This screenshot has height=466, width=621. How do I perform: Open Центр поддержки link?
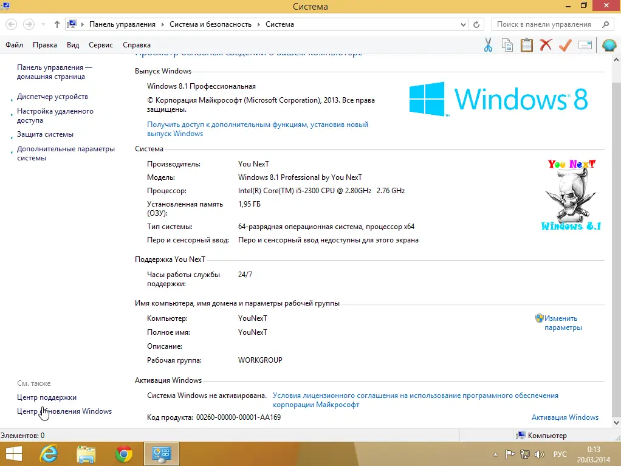pos(47,397)
